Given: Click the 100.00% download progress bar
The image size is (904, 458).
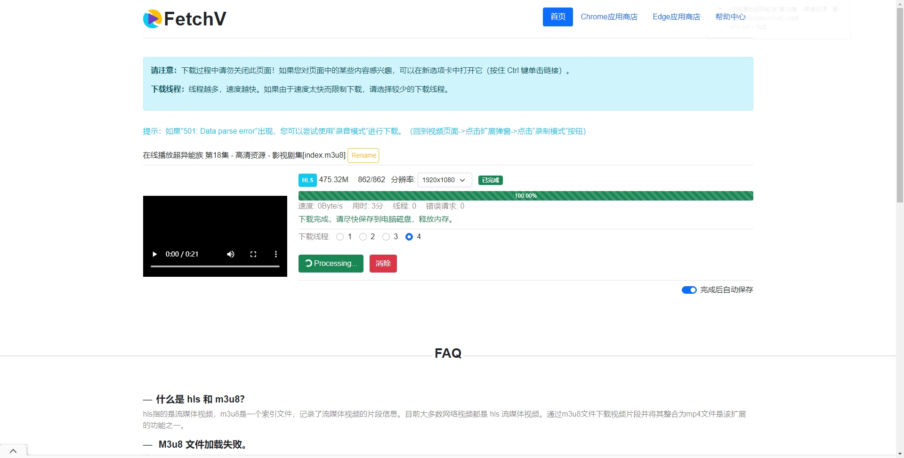Looking at the screenshot, I should (525, 196).
